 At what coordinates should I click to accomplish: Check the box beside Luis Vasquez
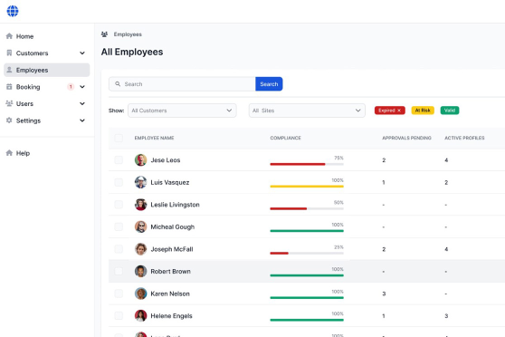(x=119, y=182)
